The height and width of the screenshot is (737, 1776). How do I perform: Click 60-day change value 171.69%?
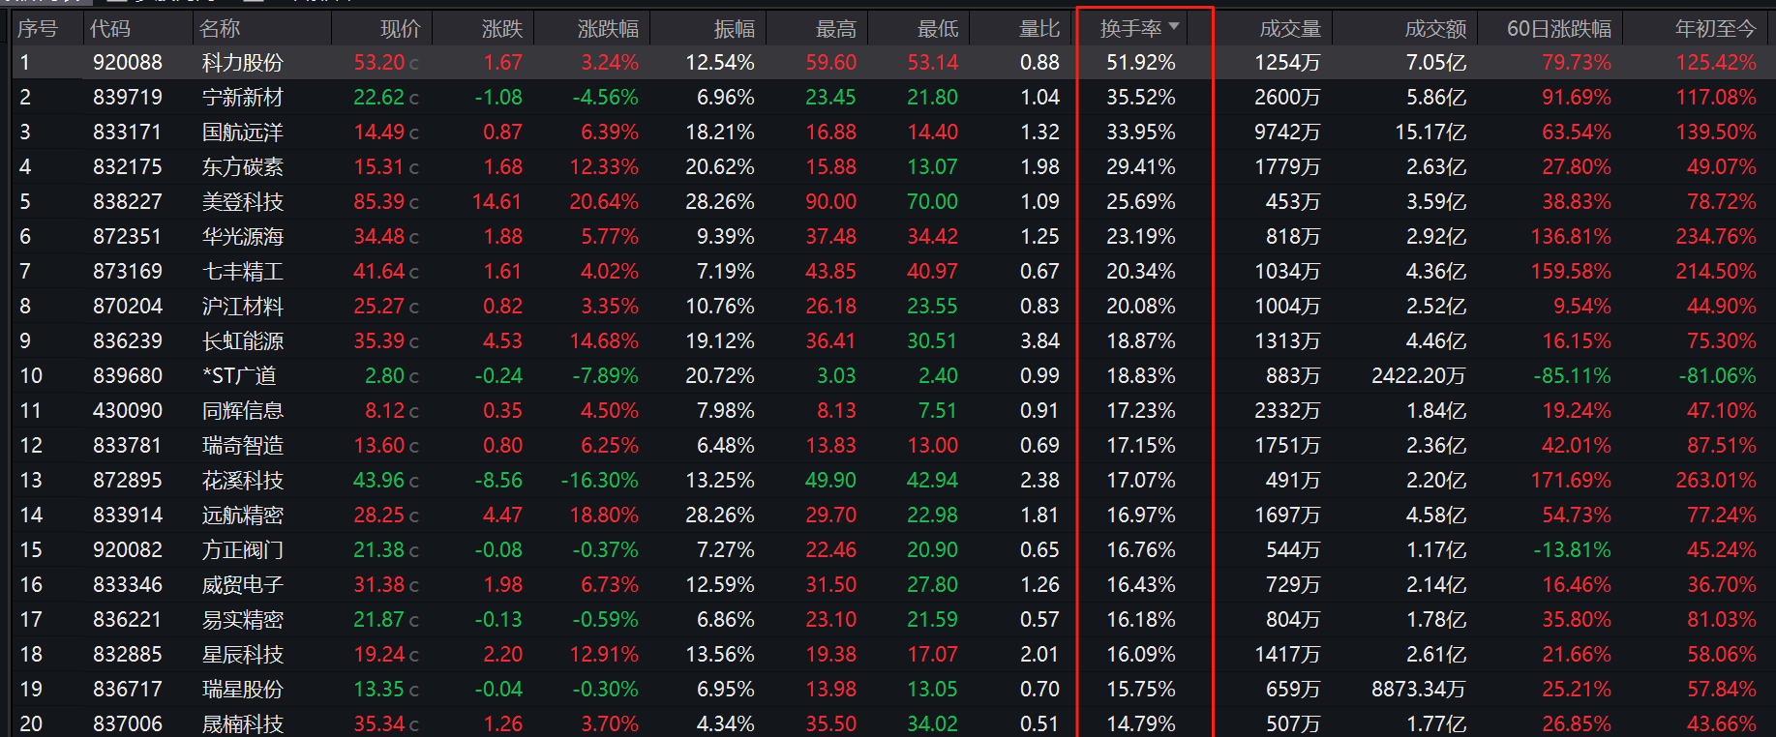click(x=1571, y=481)
